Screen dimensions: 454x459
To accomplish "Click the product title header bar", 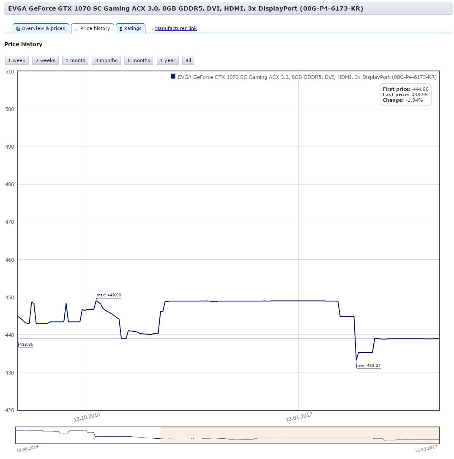I will [228, 8].
